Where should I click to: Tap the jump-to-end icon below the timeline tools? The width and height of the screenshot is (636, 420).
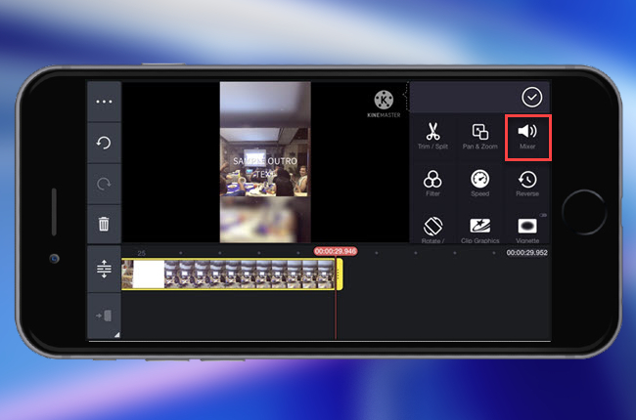[104, 315]
